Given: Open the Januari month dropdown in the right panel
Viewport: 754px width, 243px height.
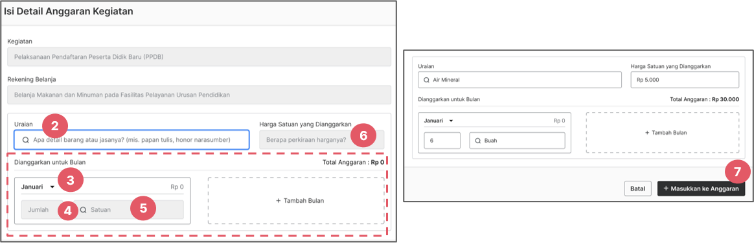Looking at the screenshot, I should click(x=439, y=121).
